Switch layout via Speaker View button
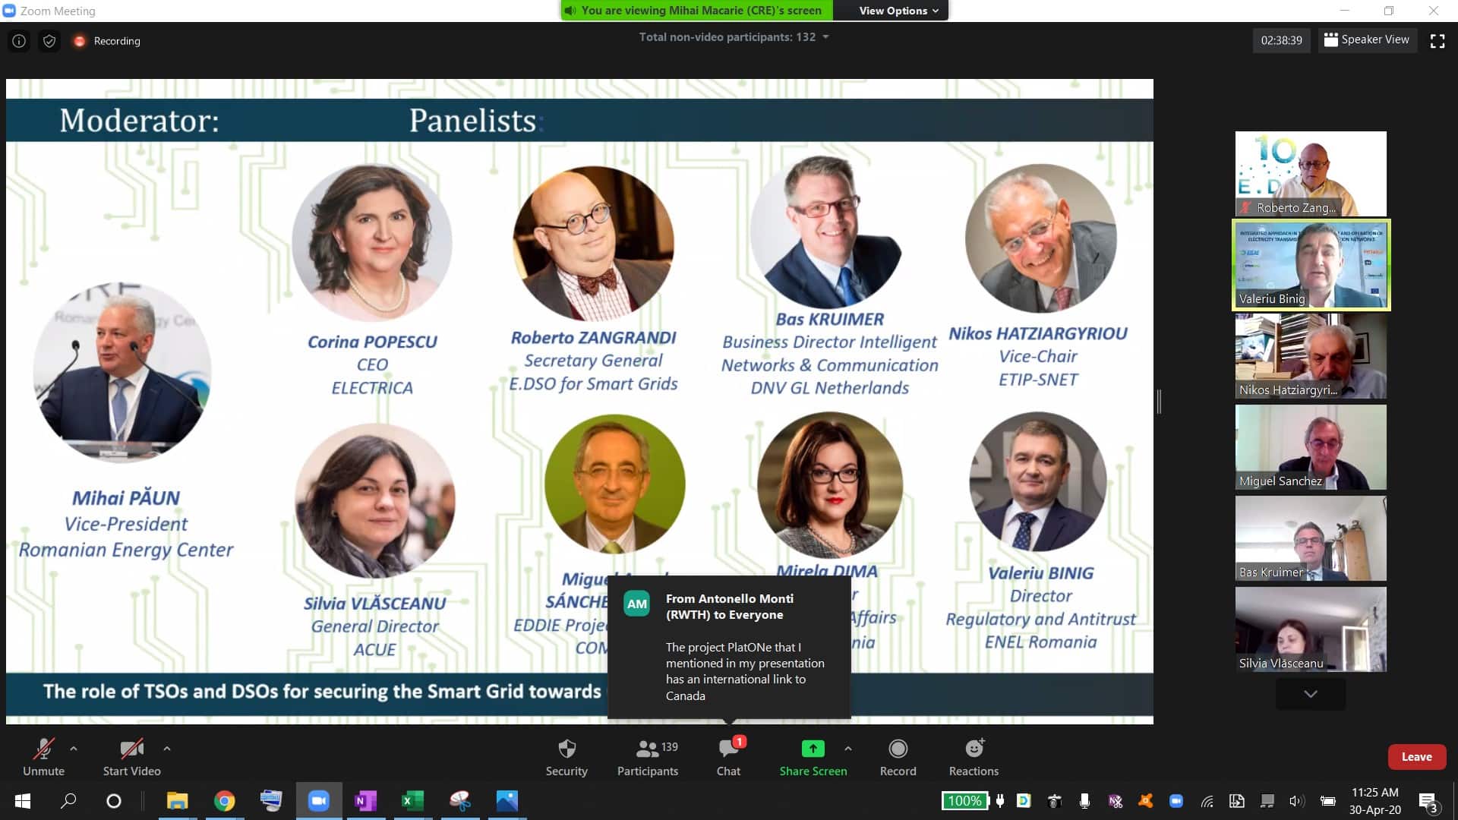The height and width of the screenshot is (820, 1458). pos(1367,40)
